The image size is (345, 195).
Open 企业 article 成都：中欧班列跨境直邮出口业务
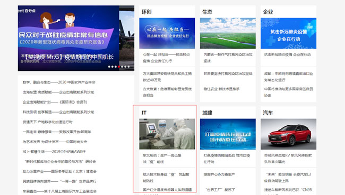tap(289, 77)
